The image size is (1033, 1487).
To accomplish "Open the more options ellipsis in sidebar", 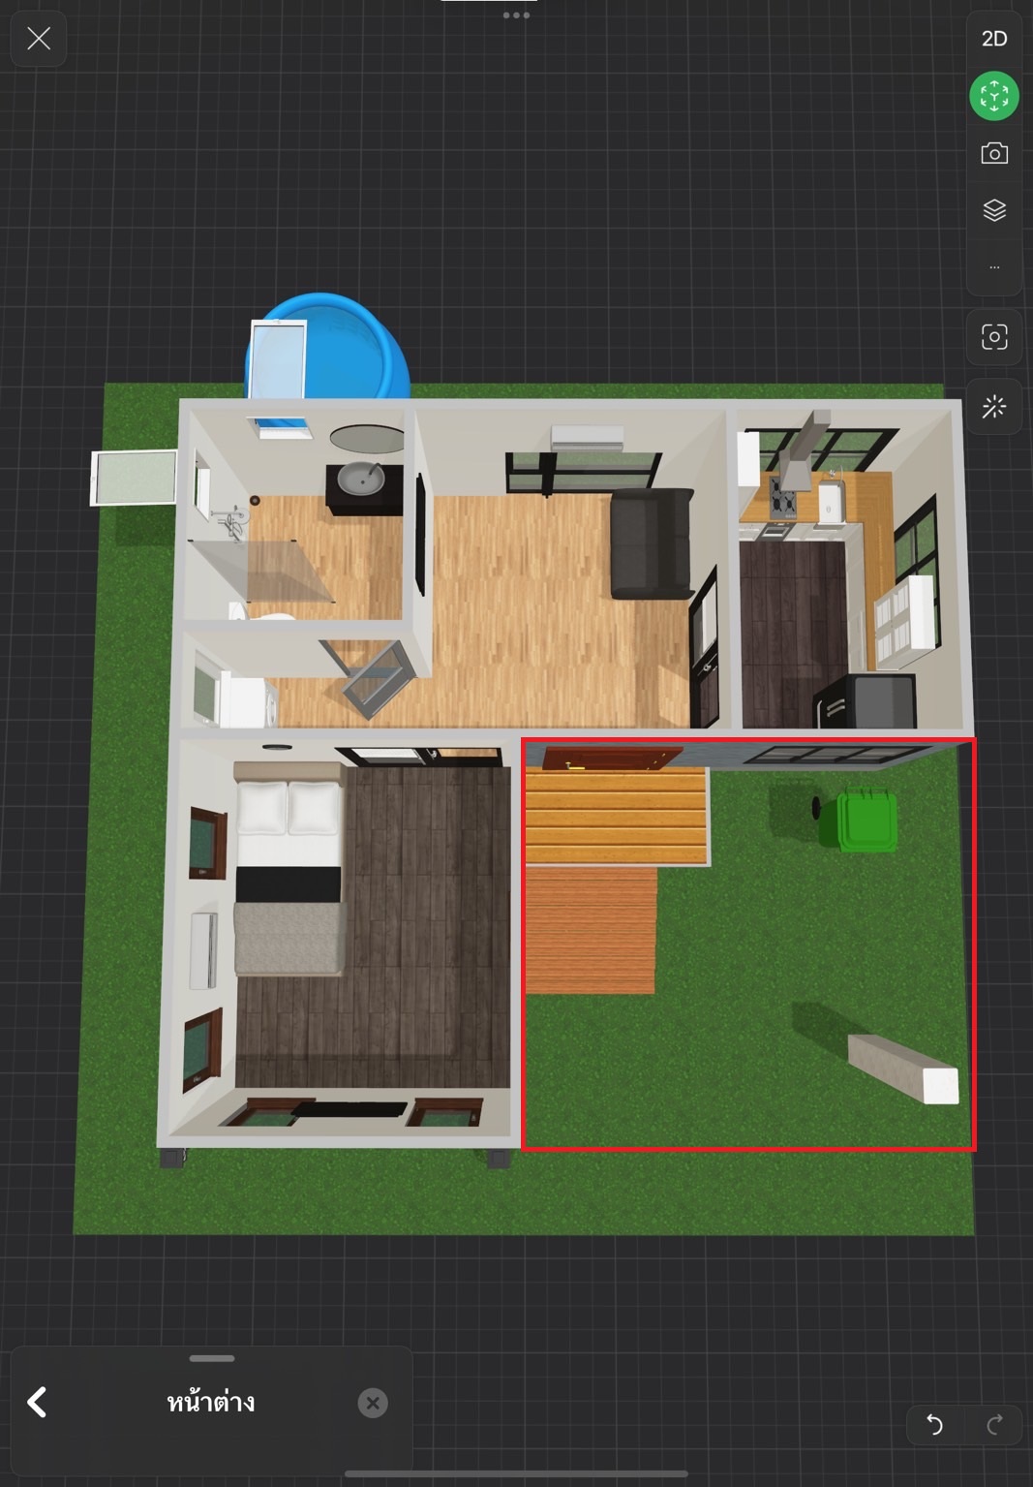I will tap(994, 267).
